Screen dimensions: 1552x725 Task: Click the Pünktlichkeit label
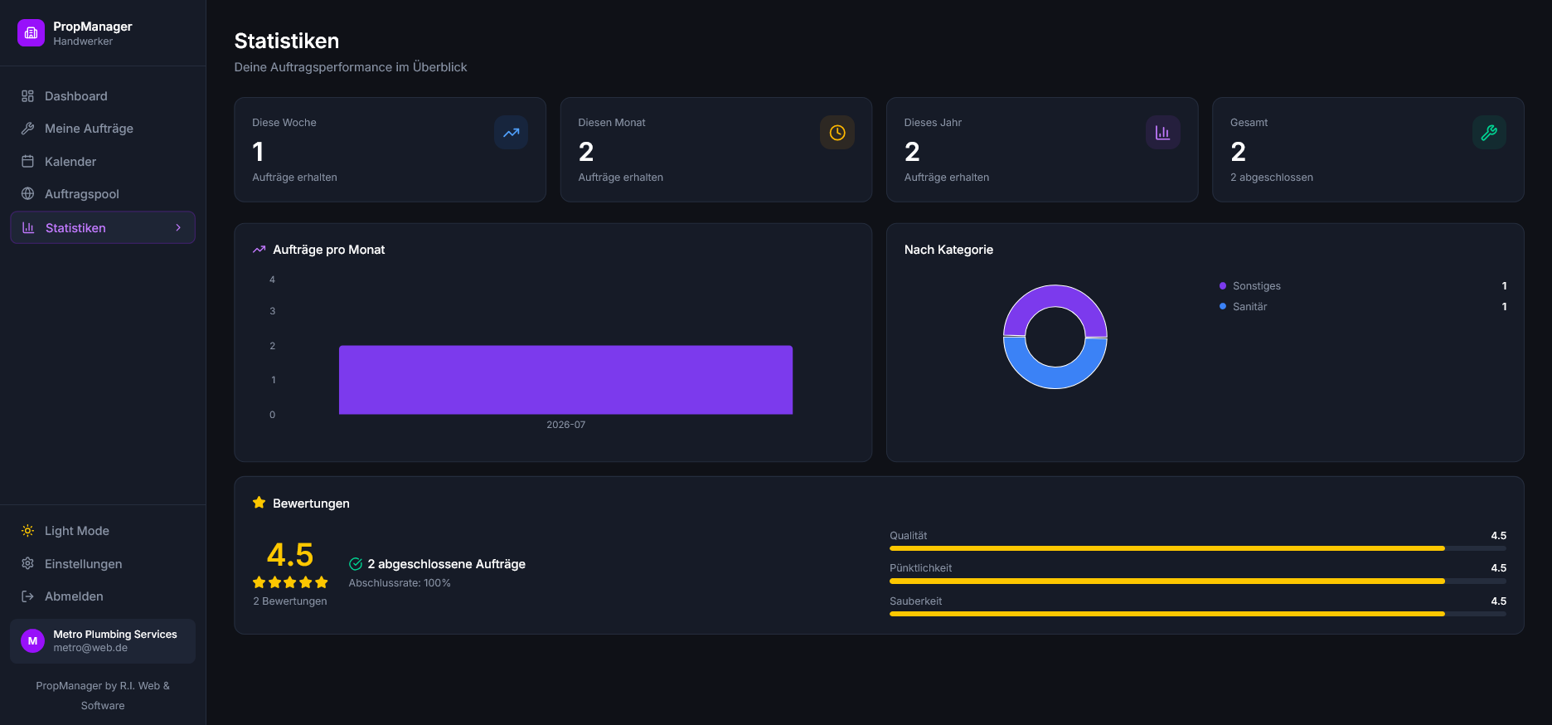click(x=921, y=568)
